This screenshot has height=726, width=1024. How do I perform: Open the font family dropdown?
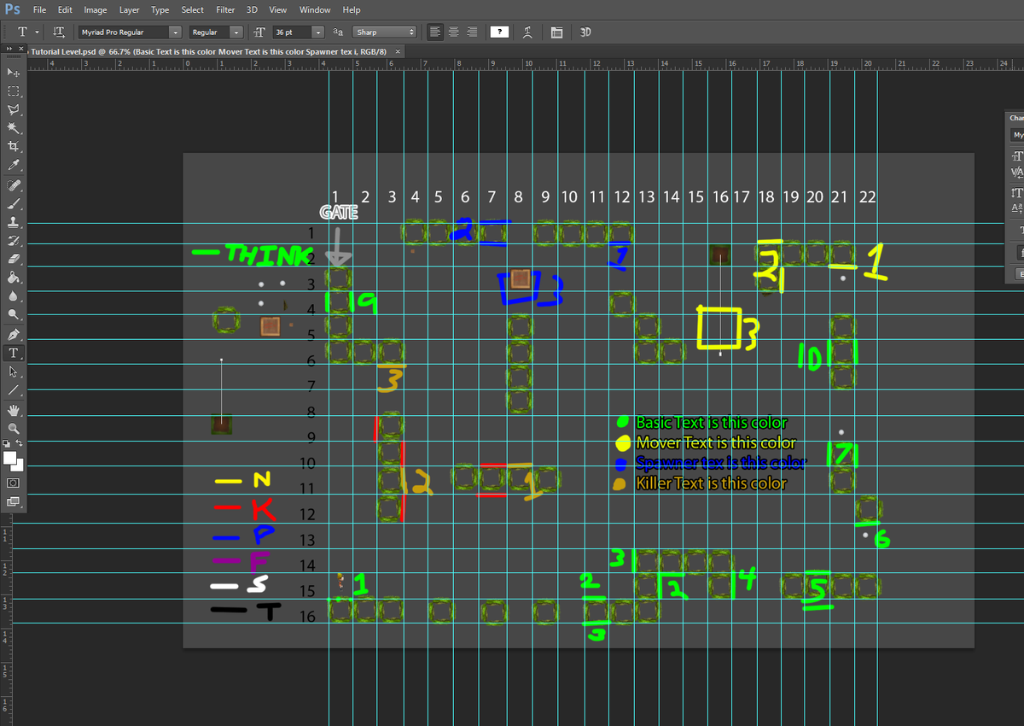175,32
